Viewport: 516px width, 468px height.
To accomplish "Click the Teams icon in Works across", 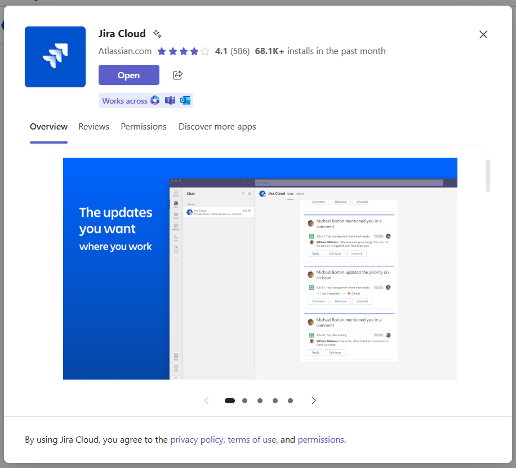I will [170, 100].
